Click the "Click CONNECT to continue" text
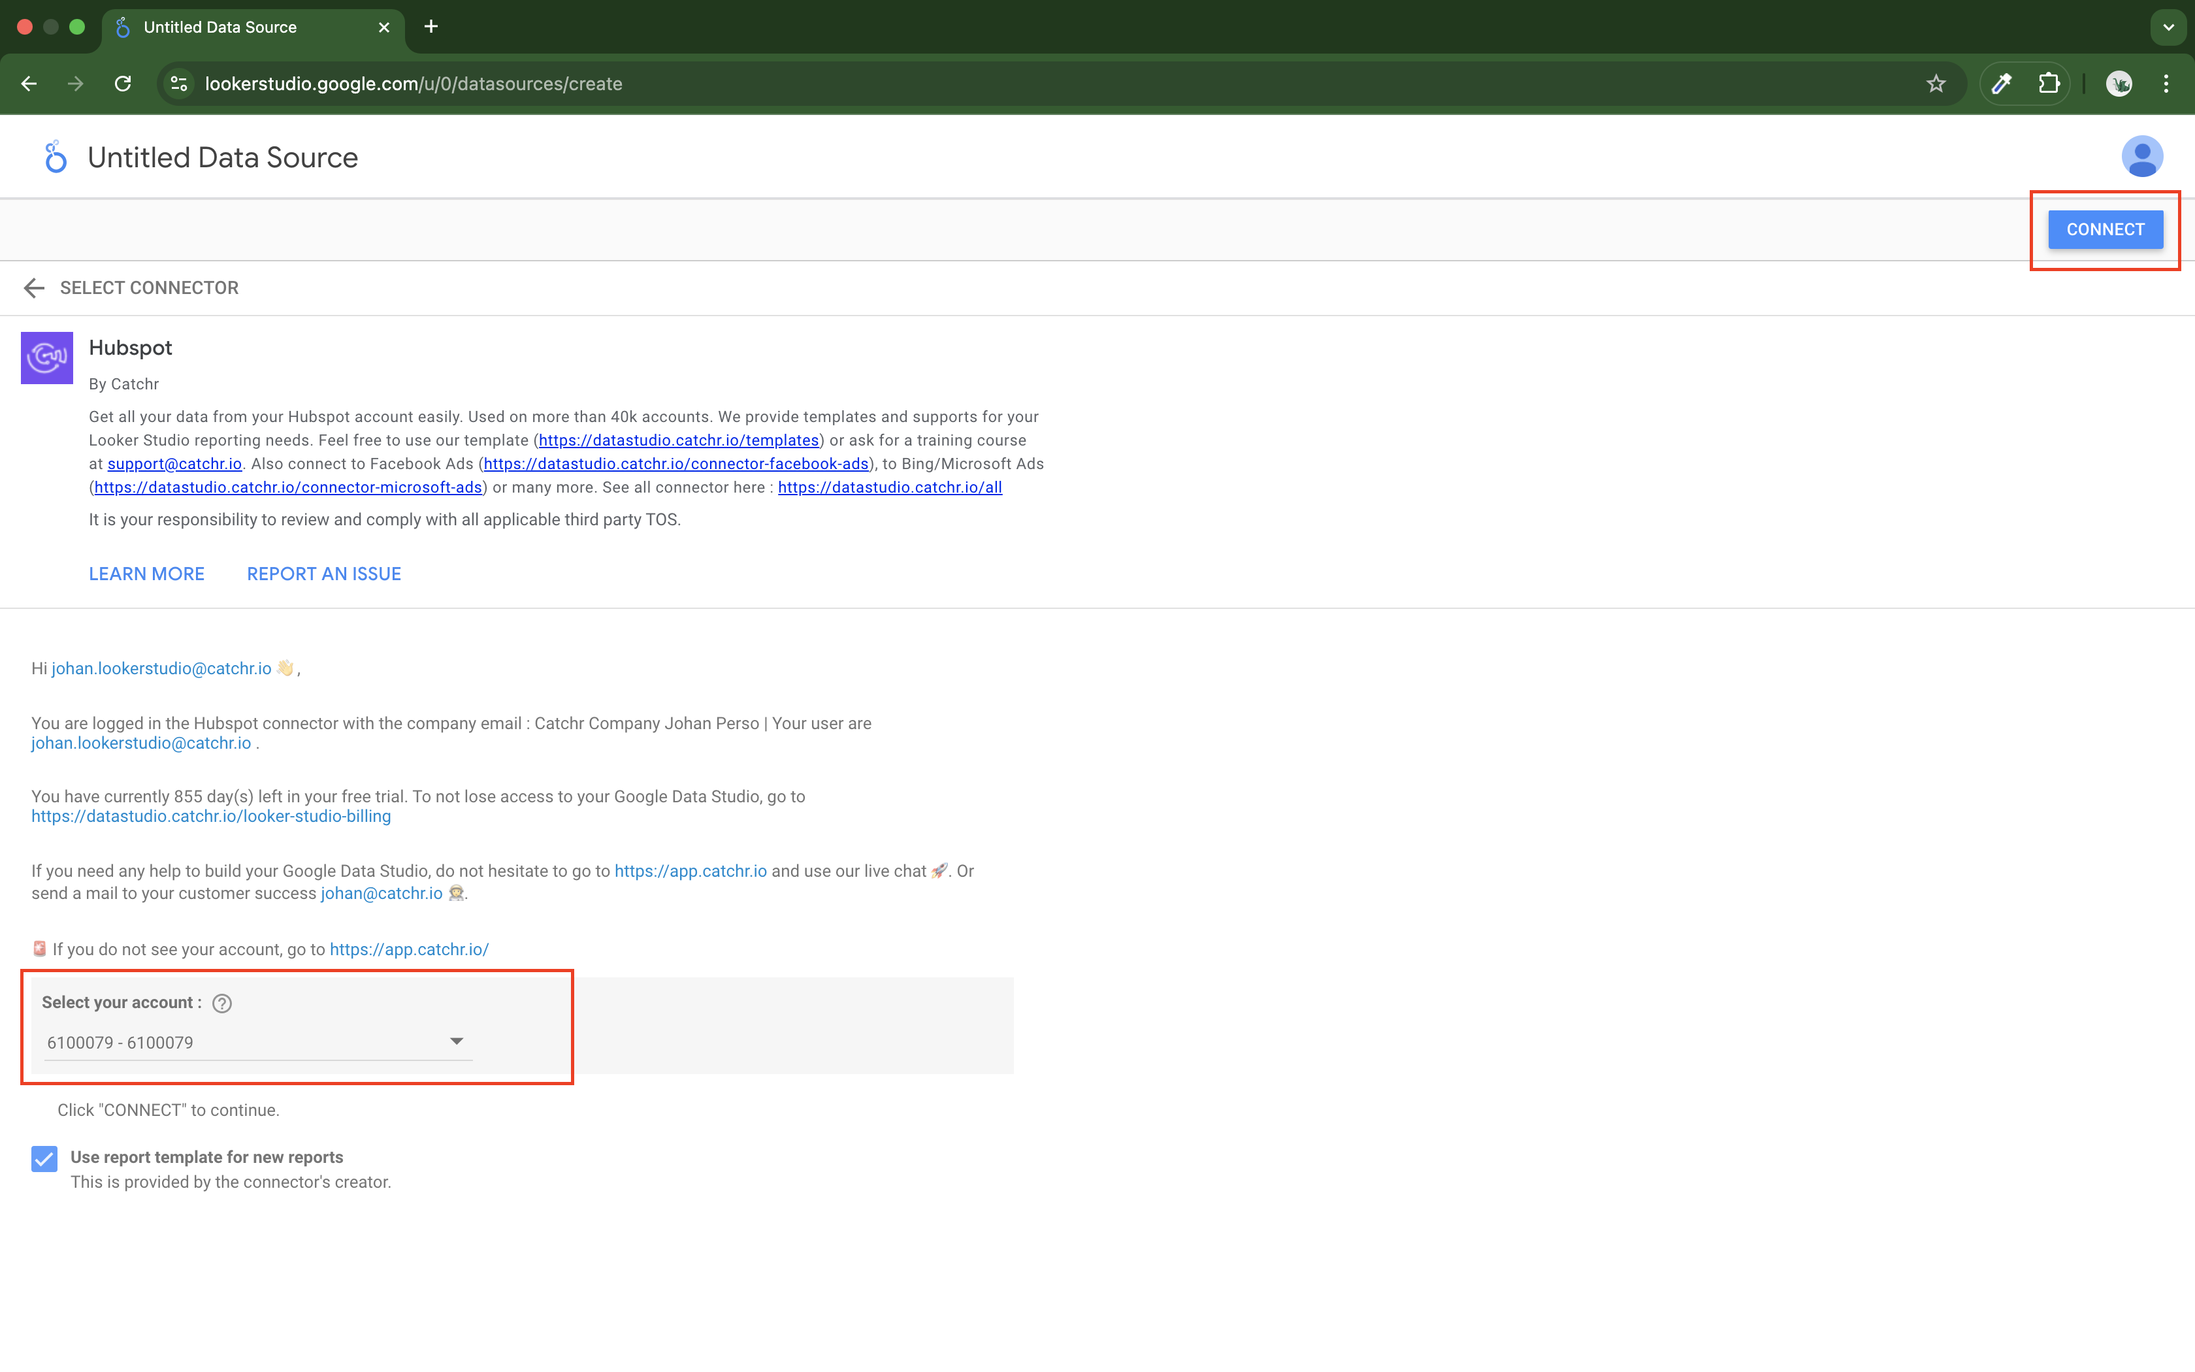 point(169,1110)
